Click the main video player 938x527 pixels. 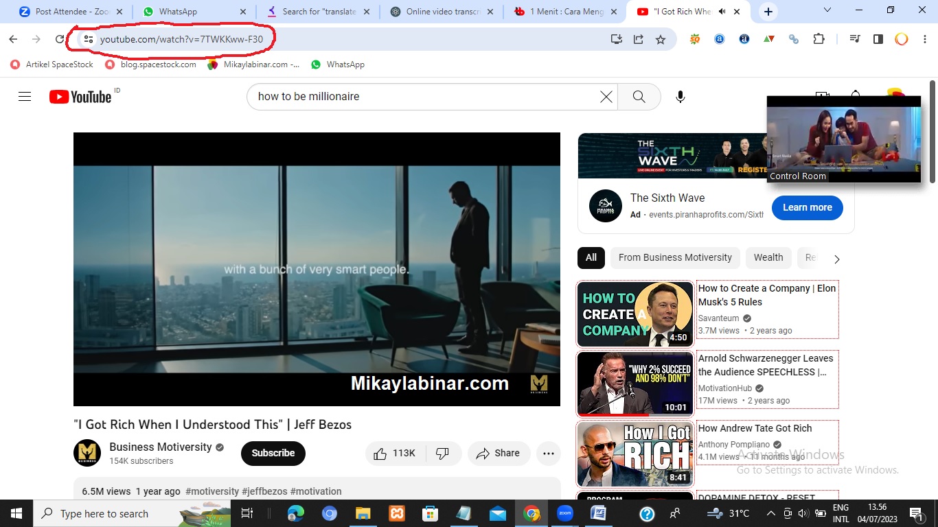coord(317,269)
